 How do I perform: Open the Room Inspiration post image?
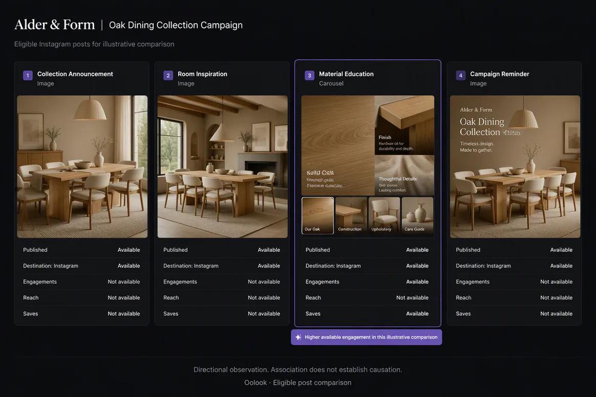tap(222, 166)
